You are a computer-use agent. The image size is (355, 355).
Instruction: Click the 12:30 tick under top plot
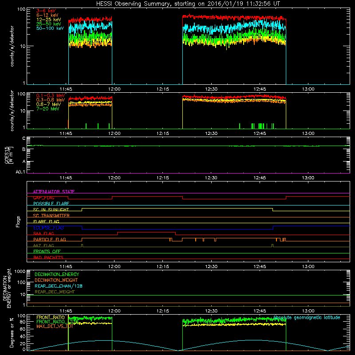click(211, 89)
